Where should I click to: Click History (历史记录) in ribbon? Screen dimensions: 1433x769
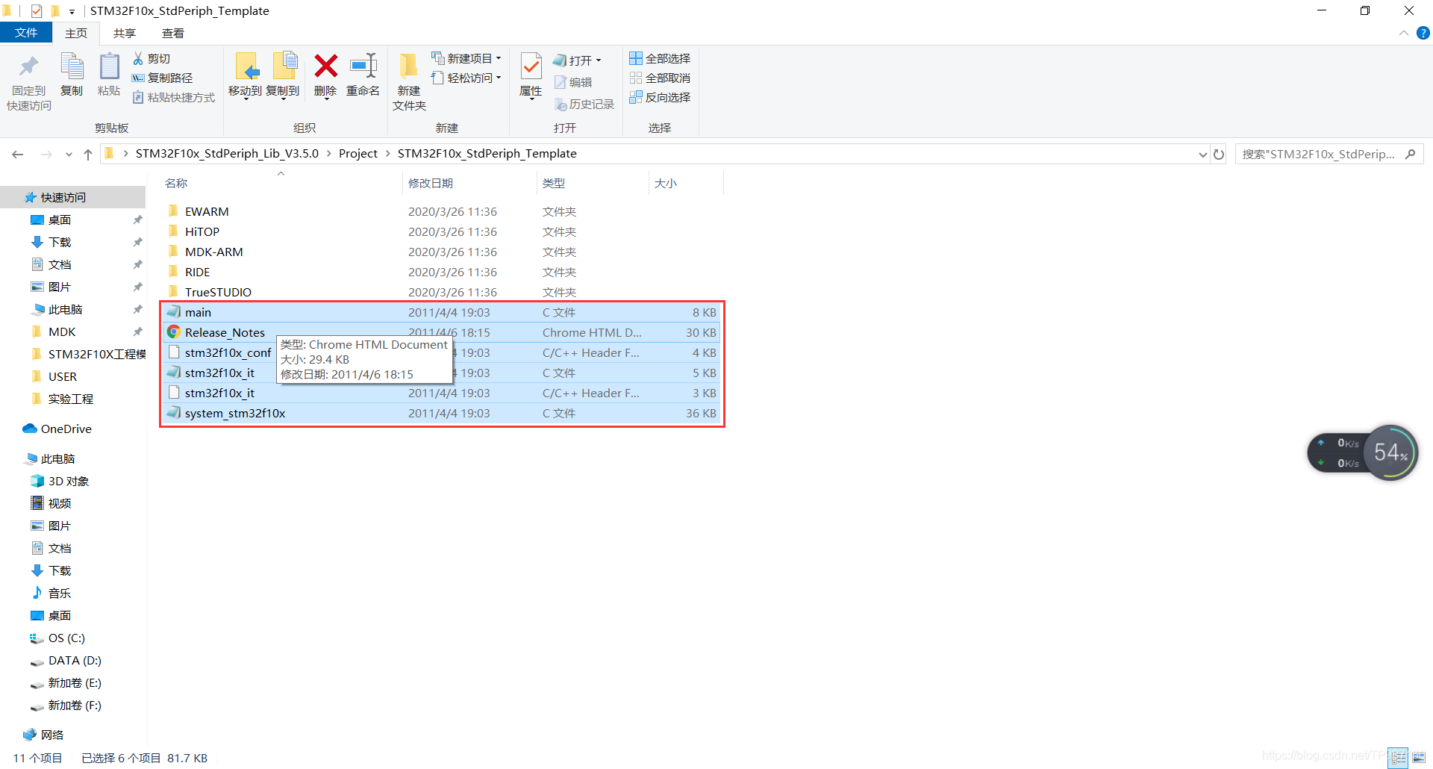584,104
